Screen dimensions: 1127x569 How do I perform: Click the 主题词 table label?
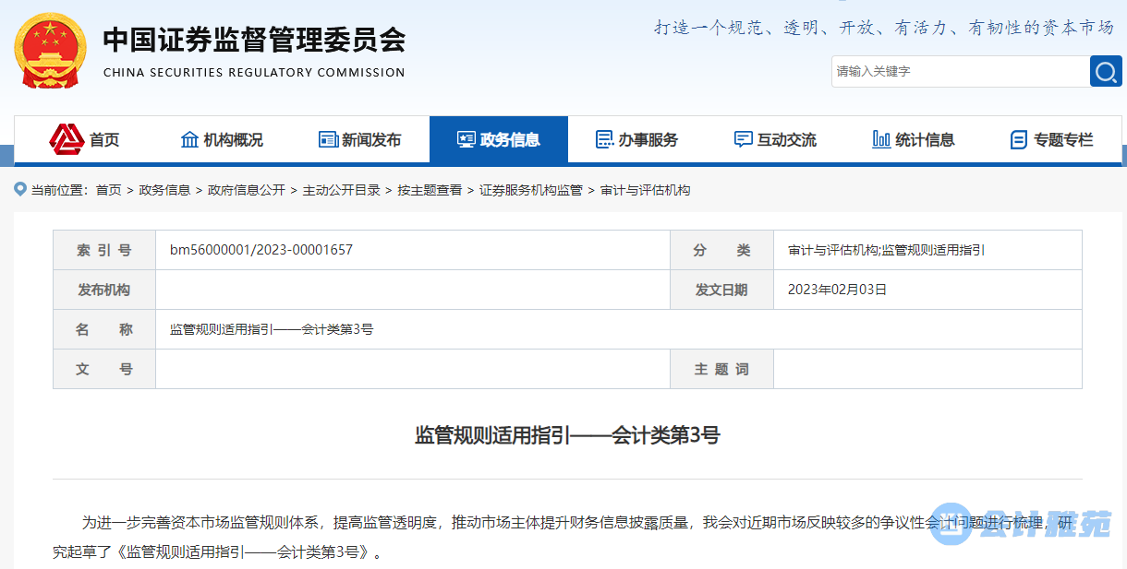click(721, 369)
